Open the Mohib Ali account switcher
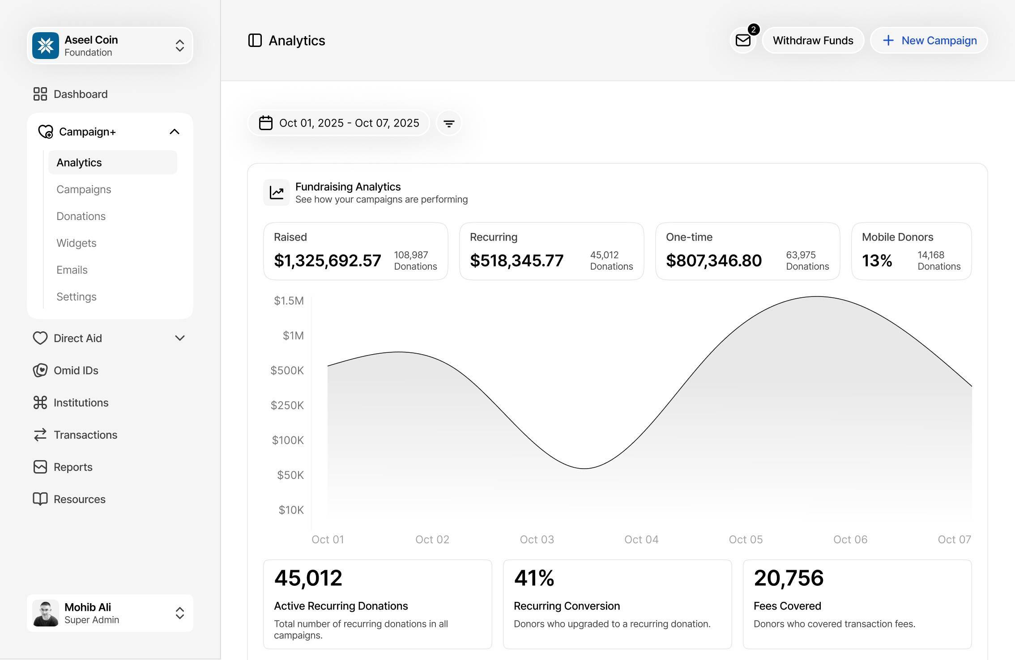Screen dimensions: 1015x660 click(x=110, y=613)
